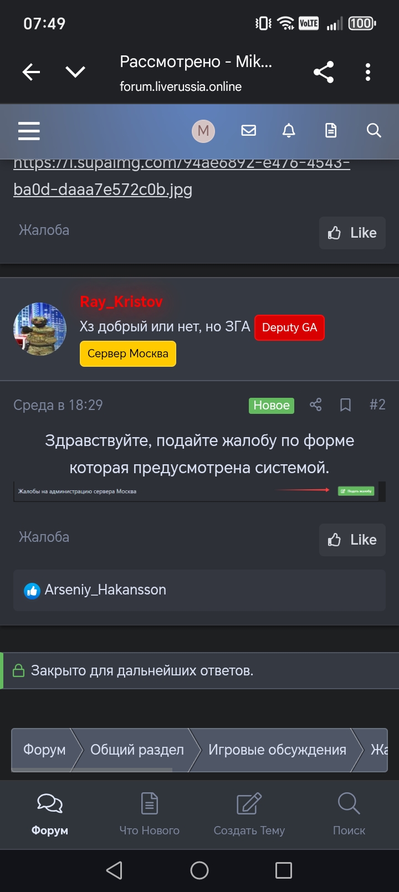399x892 pixels.
Task: Open Ray_Kristov's profile name link
Action: (121, 301)
